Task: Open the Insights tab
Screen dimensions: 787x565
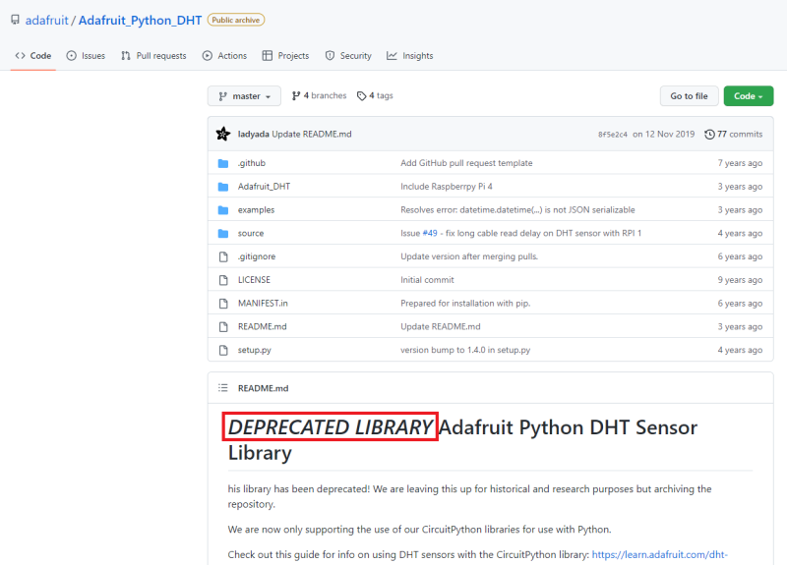Action: point(410,56)
